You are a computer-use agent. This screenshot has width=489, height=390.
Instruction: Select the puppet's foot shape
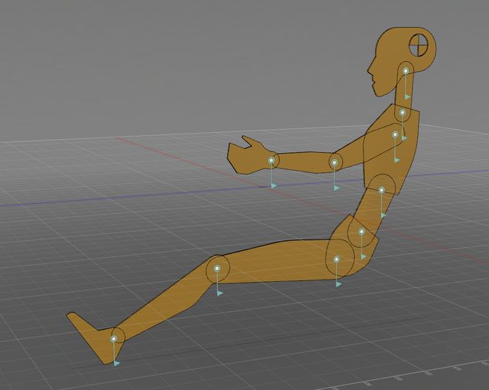(x=89, y=334)
